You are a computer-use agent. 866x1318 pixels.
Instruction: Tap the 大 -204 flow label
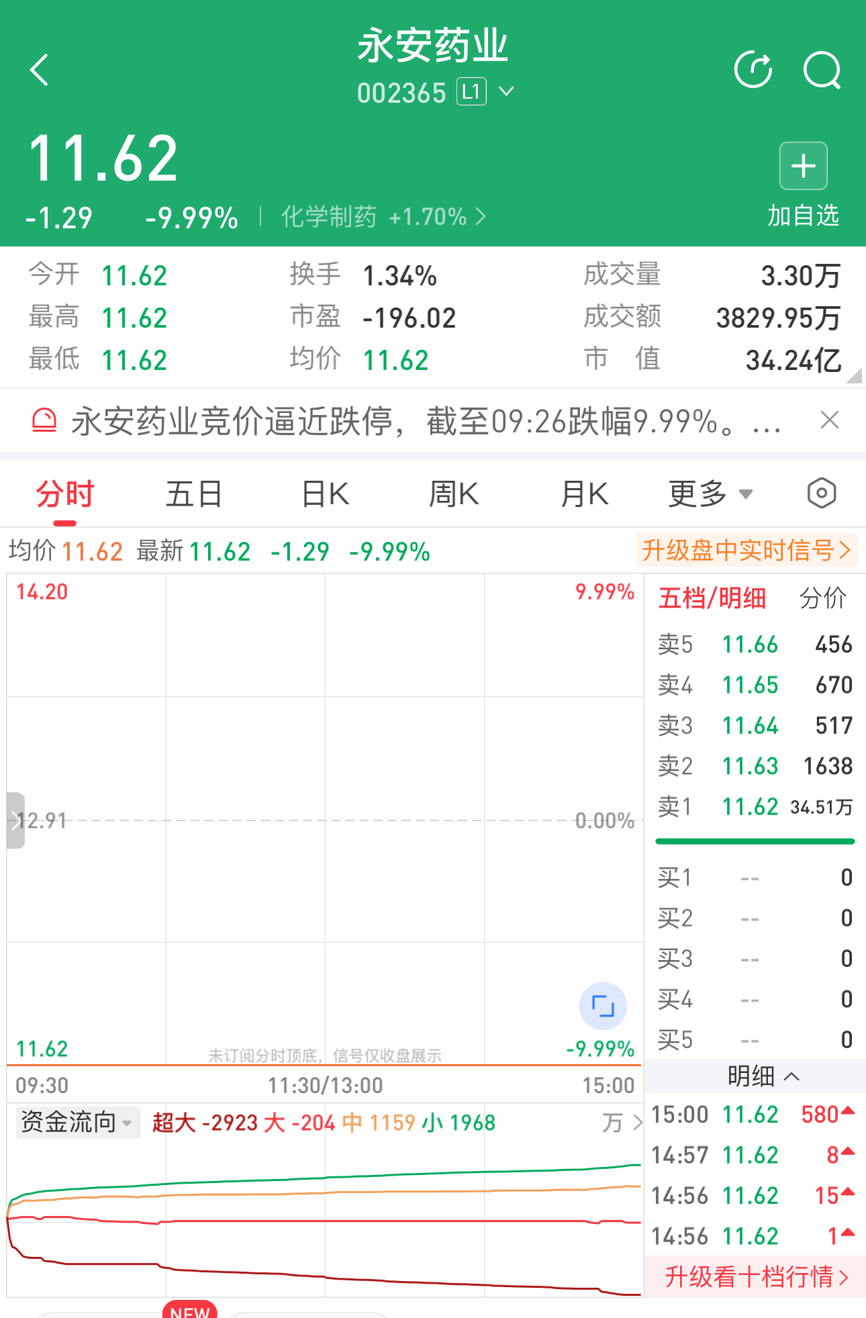(299, 1123)
